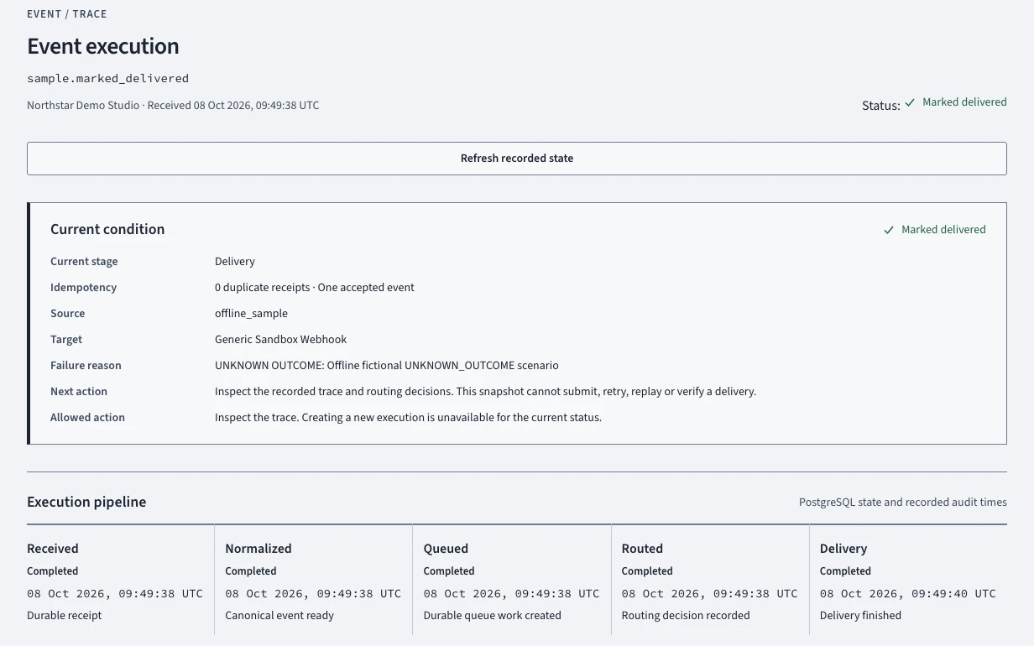Image resolution: width=1034 pixels, height=646 pixels.
Task: Select the Routing decision recorded description
Action: [686, 616]
